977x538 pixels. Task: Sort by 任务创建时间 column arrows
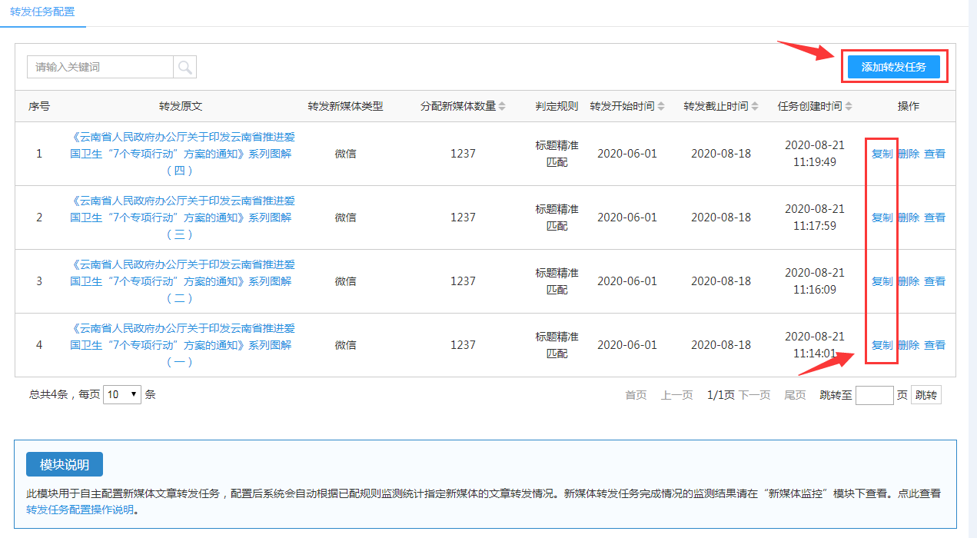pyautogui.click(x=849, y=107)
